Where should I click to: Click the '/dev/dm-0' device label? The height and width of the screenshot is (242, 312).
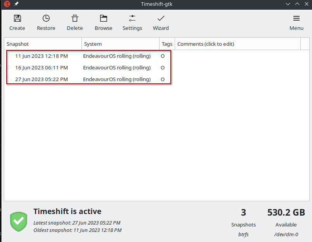tap(286, 235)
